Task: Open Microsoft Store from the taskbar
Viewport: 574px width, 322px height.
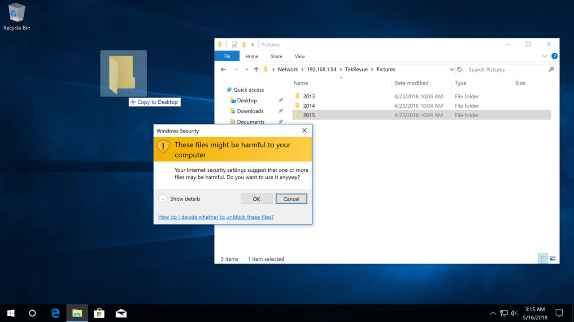Action: pyautogui.click(x=99, y=313)
